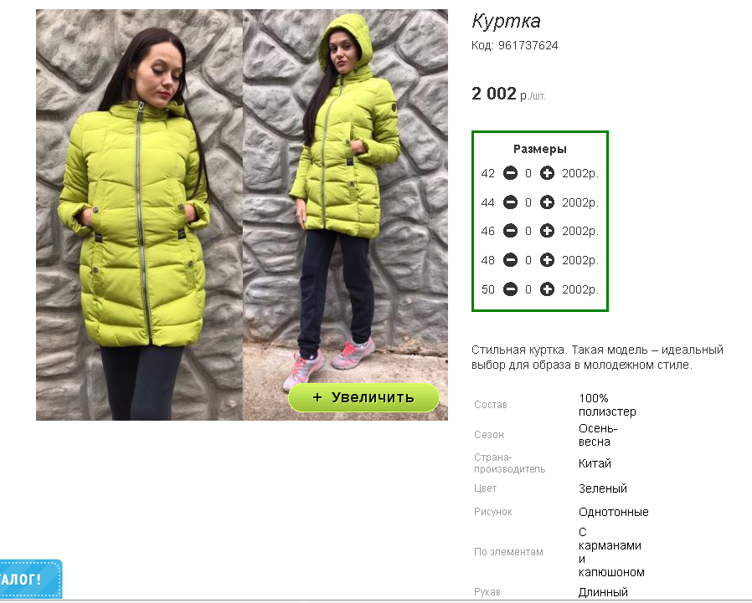752x603 pixels.
Task: Decrease quantity for size 42
Action: tap(510, 173)
